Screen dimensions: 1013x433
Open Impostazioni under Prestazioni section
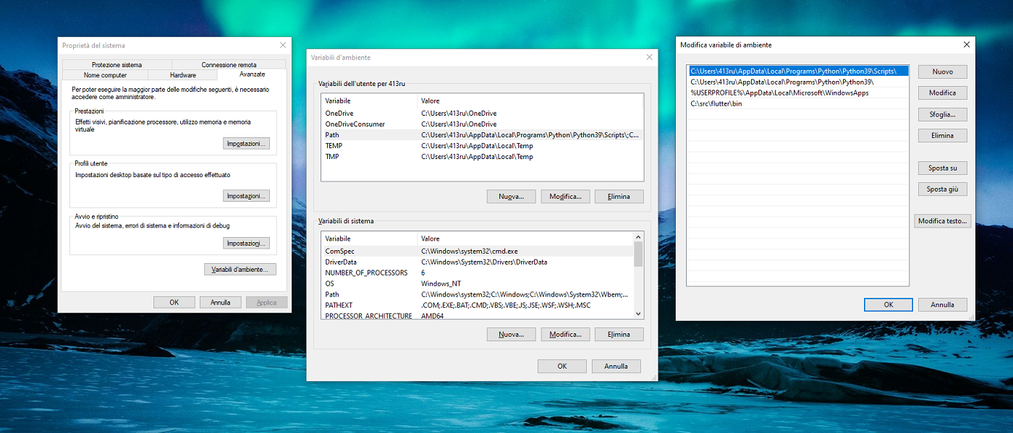coord(247,143)
